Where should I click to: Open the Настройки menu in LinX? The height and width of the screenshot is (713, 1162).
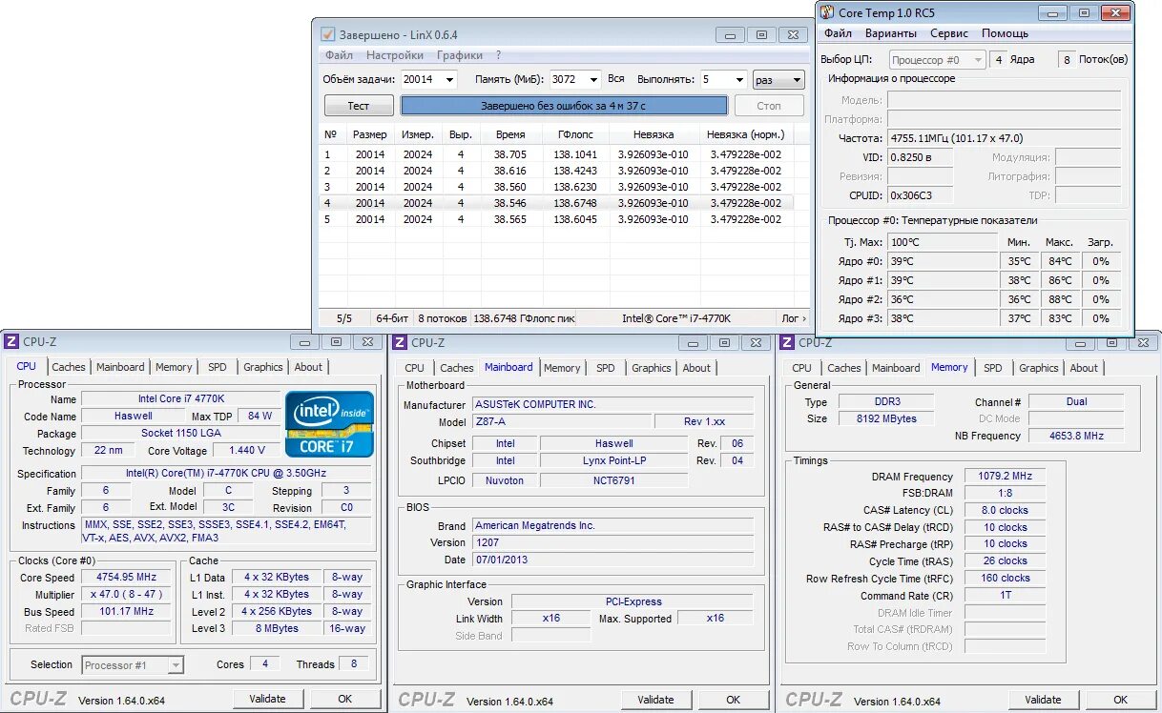[395, 55]
